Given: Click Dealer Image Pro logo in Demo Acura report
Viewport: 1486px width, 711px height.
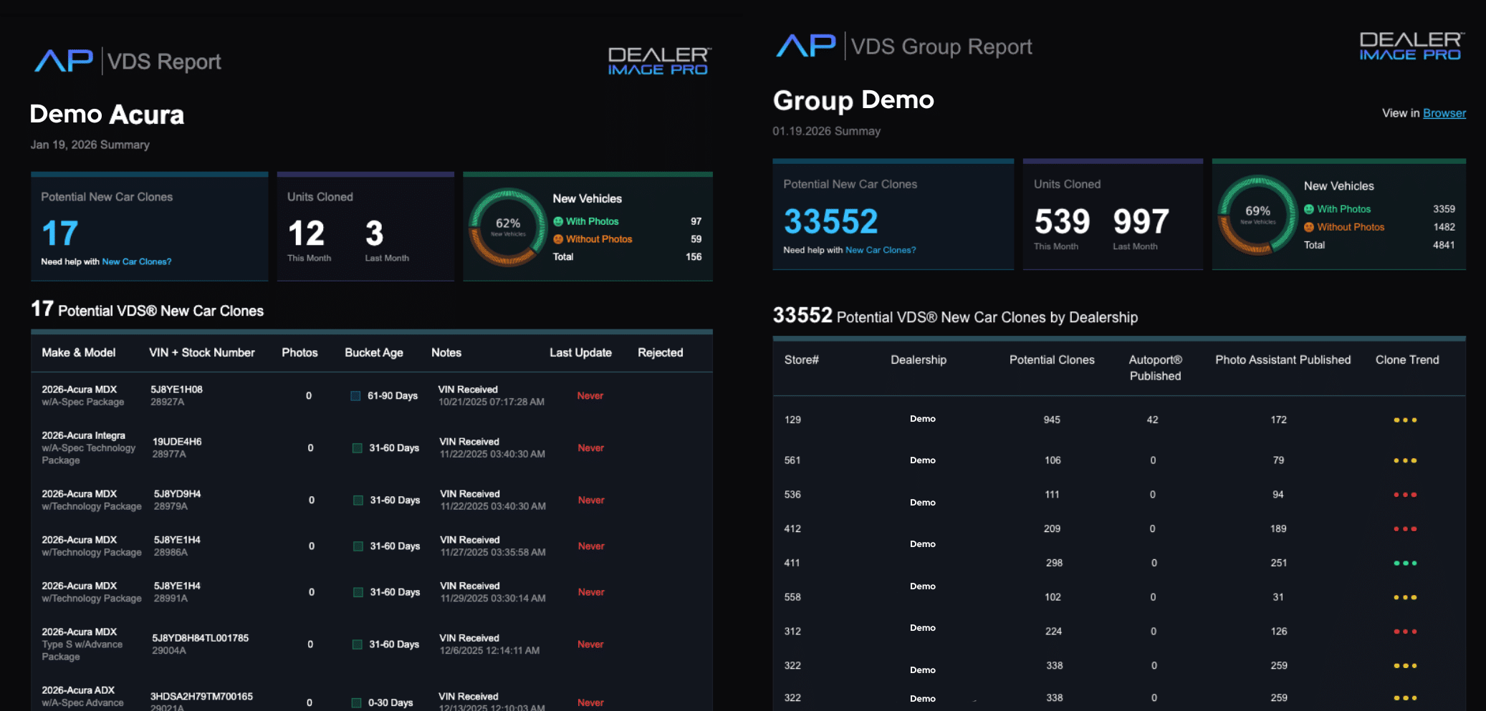Looking at the screenshot, I should pos(658,62).
